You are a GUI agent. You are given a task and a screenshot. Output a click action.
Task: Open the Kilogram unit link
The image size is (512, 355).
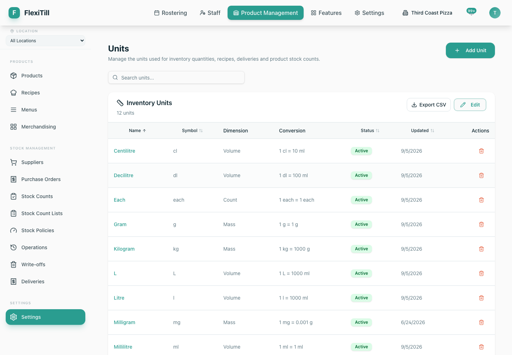click(x=124, y=249)
